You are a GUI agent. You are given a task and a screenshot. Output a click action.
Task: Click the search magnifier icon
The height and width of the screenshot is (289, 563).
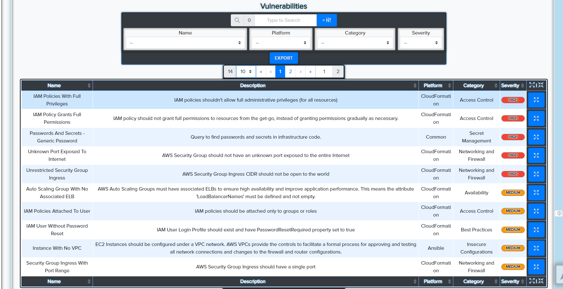click(237, 20)
